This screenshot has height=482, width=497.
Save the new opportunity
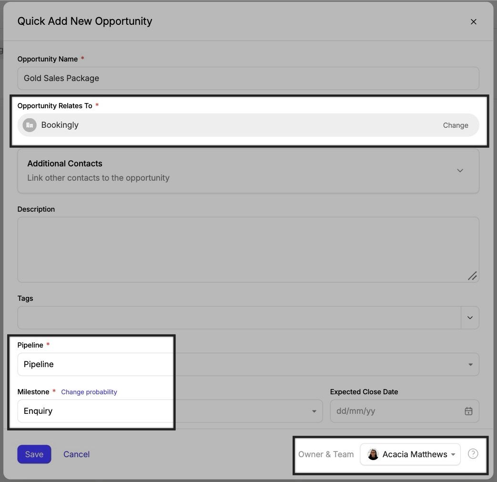[34, 454]
